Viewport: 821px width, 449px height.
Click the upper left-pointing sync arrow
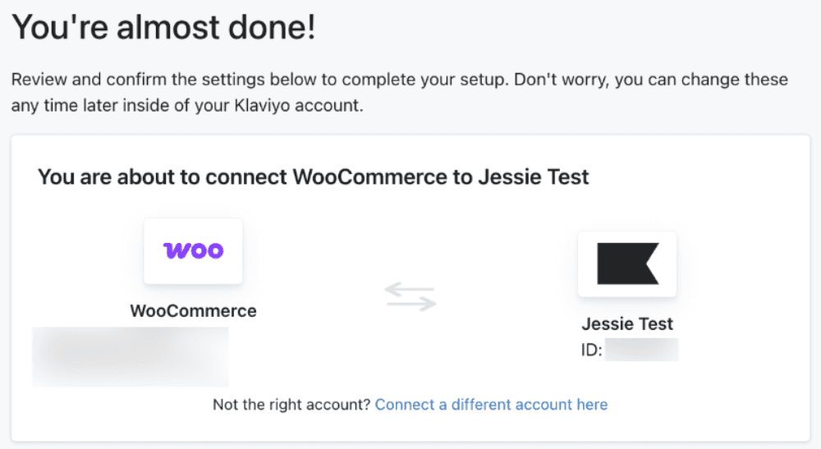[x=410, y=289]
